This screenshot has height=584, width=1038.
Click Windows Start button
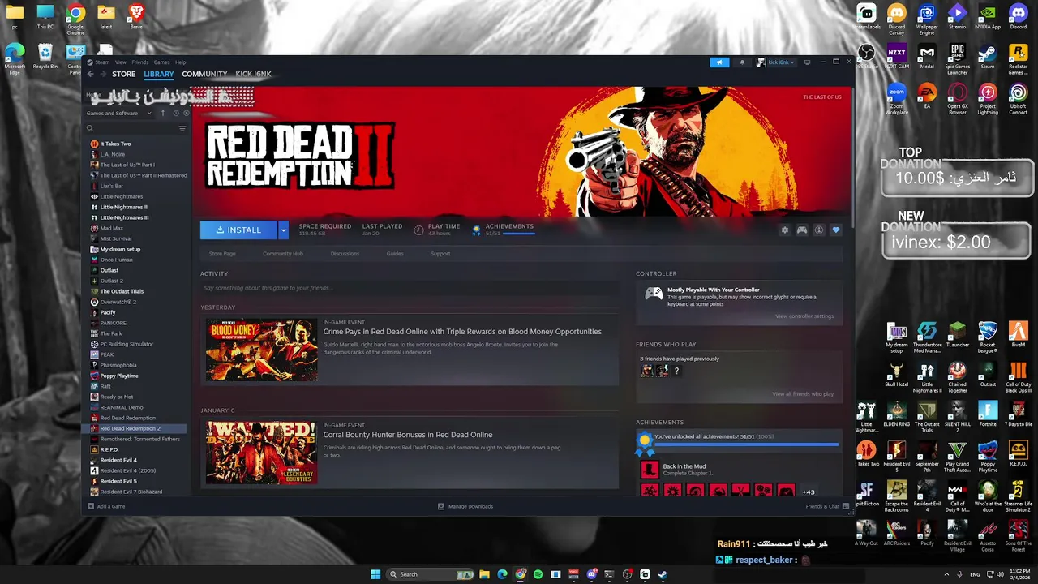[x=375, y=574]
